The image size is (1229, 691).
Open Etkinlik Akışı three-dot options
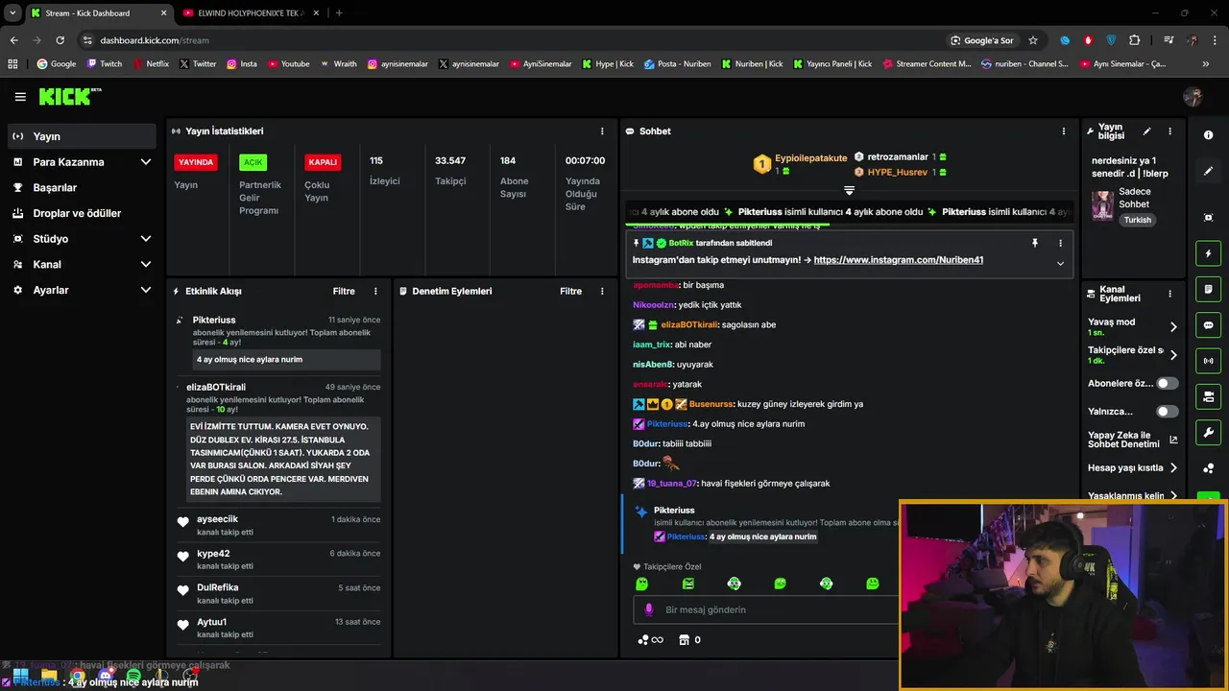tap(375, 291)
